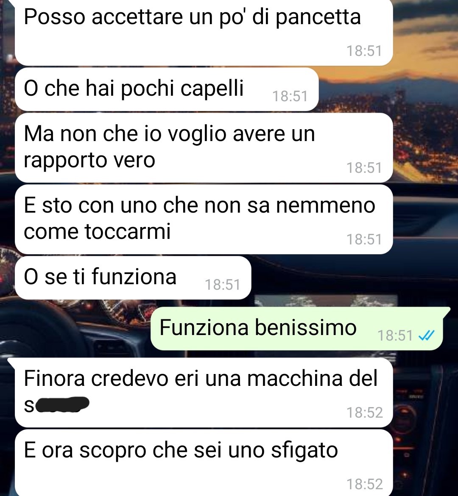Viewport: 458px width, 496px height.
Task: Tap the 'Posso accettare un po' di pancetta' message
Action: click(204, 33)
